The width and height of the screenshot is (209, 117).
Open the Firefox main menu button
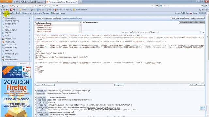(6, 1)
